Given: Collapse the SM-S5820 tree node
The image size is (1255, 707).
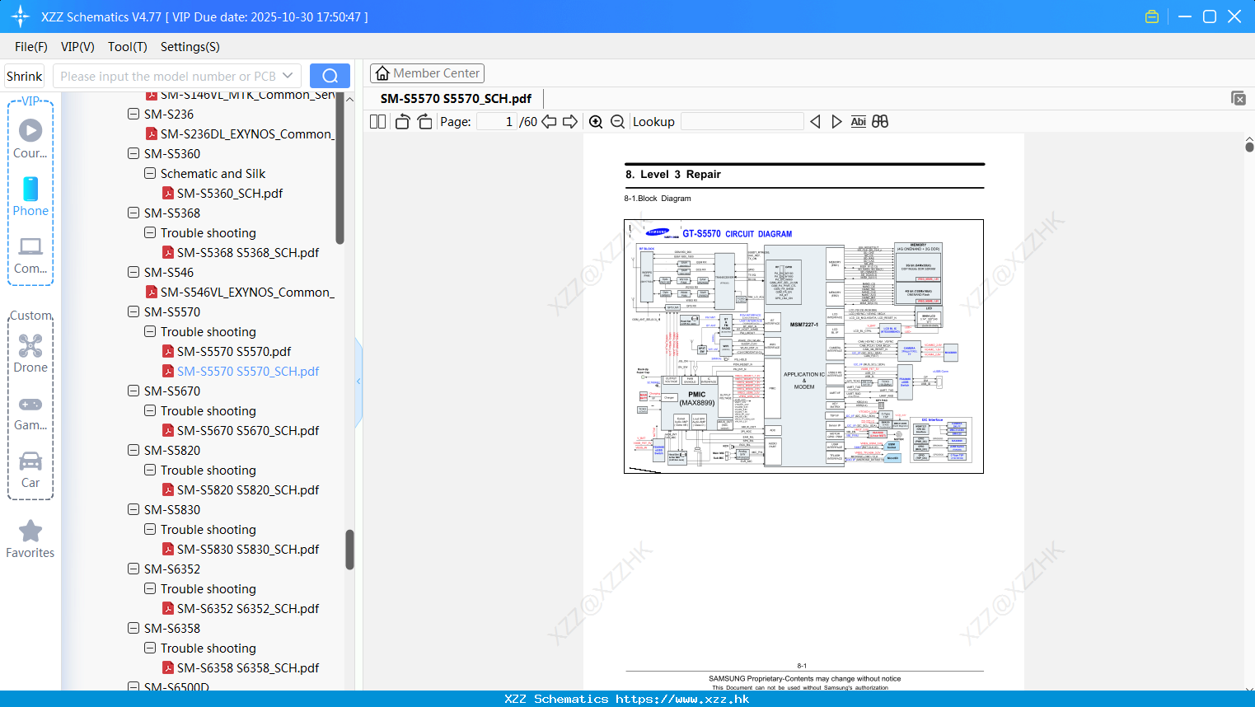Looking at the screenshot, I should tap(133, 450).
